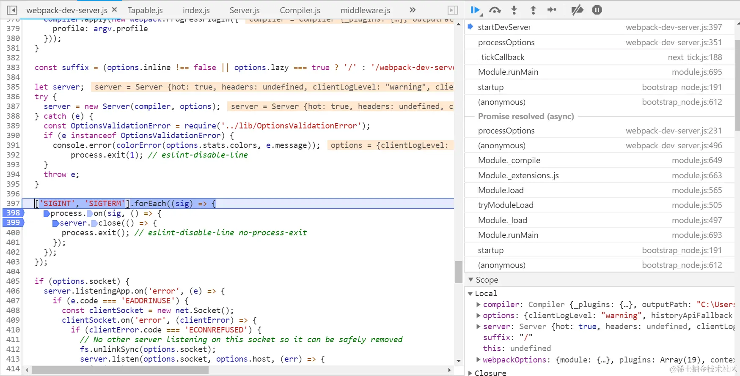Viewport: 740px width, 376px height.
Task: Close the webpack-dev-server.js tab
Action: 114,10
